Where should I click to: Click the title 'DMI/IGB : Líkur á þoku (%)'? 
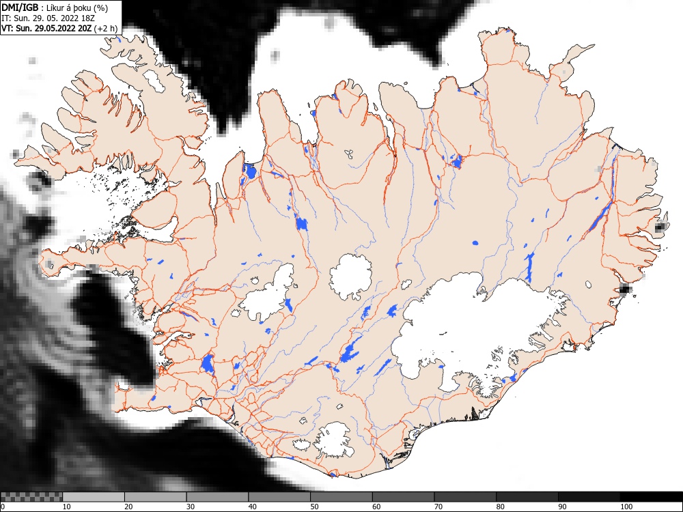coord(55,8)
